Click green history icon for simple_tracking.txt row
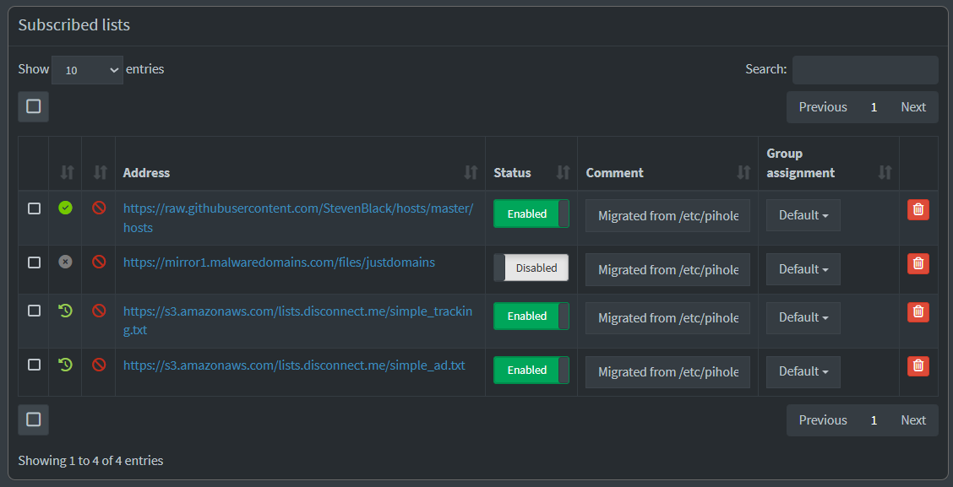The height and width of the screenshot is (487, 953). pos(65,311)
